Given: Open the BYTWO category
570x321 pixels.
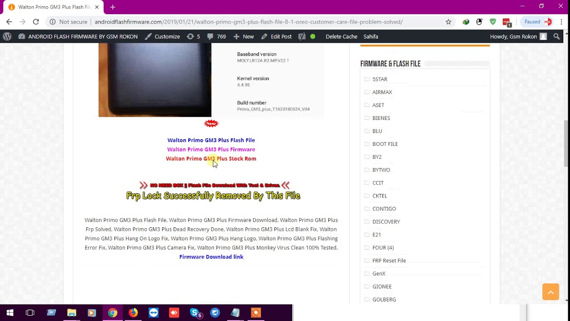Looking at the screenshot, I should (x=381, y=169).
